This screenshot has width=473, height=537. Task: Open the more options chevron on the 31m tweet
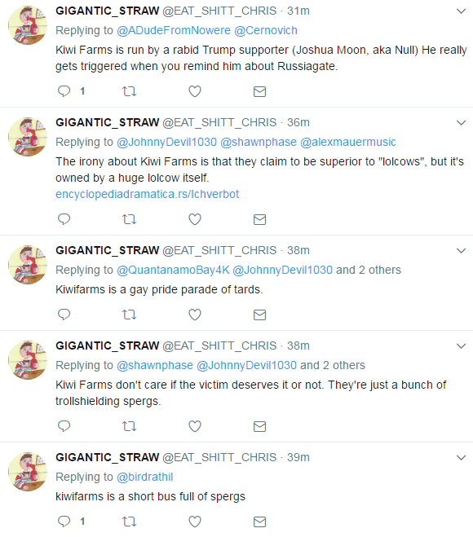[x=462, y=11]
